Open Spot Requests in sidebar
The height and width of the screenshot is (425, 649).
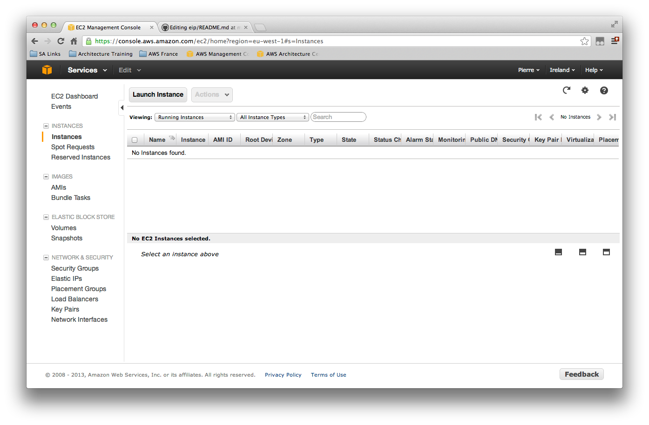(73, 147)
